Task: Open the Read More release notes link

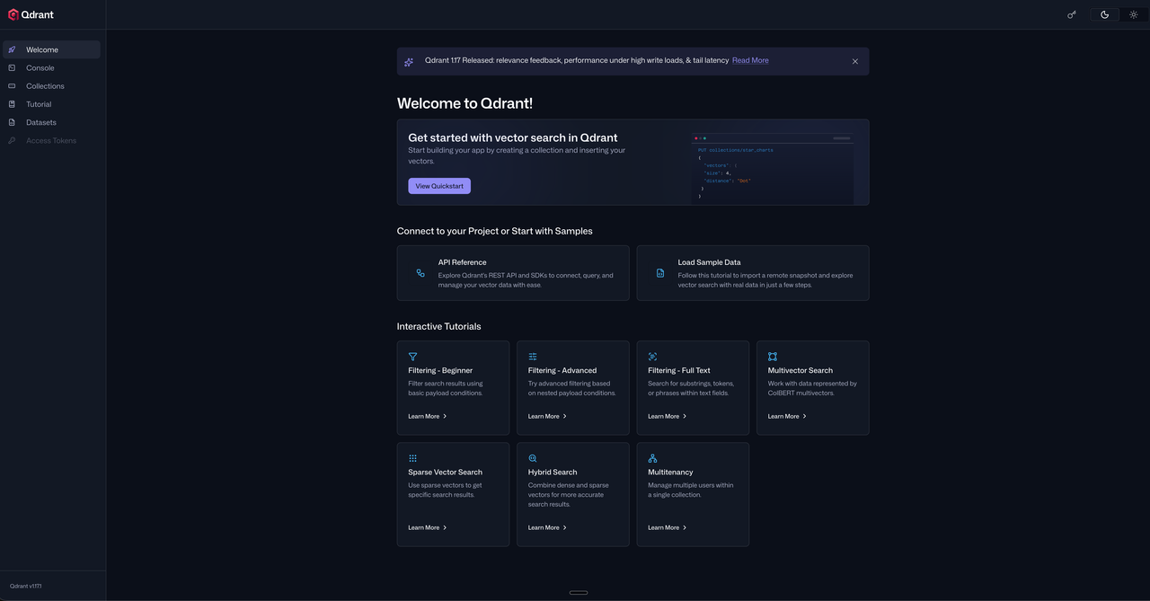Action: (750, 60)
